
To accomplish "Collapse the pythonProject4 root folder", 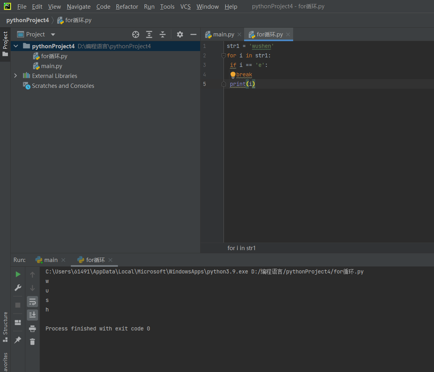I will click(x=16, y=46).
